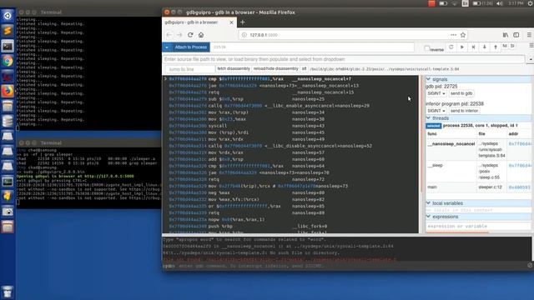This screenshot has height=300, width=534.
Task: Click the Restart program icon in gdbgui
Action: tap(451, 47)
